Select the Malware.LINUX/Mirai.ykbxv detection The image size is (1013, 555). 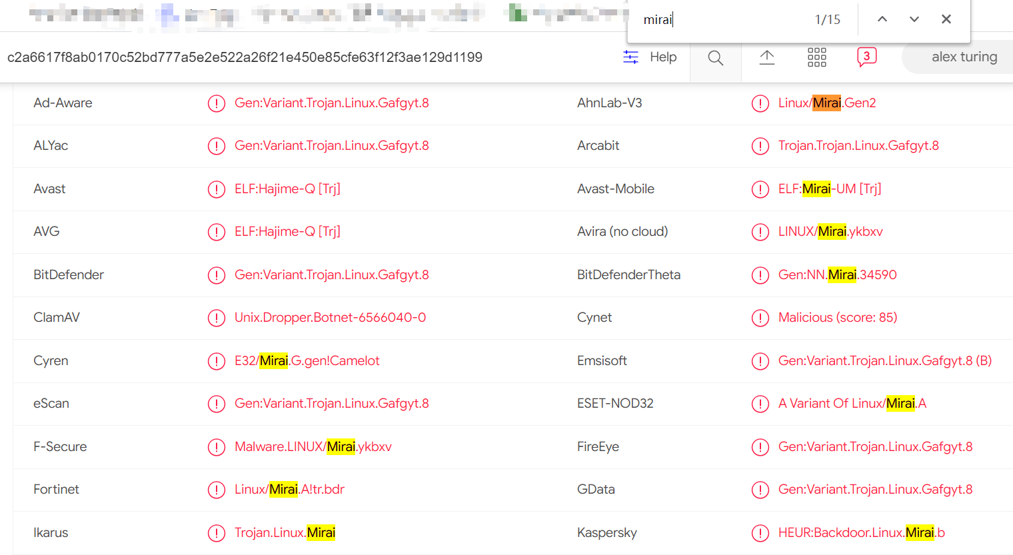coord(313,447)
